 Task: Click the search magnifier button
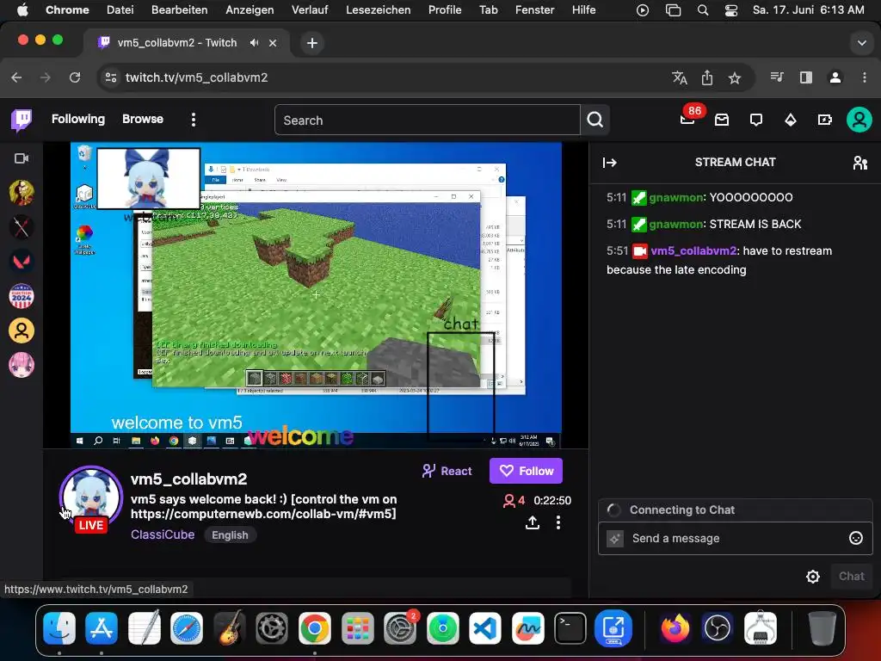pyautogui.click(x=595, y=120)
